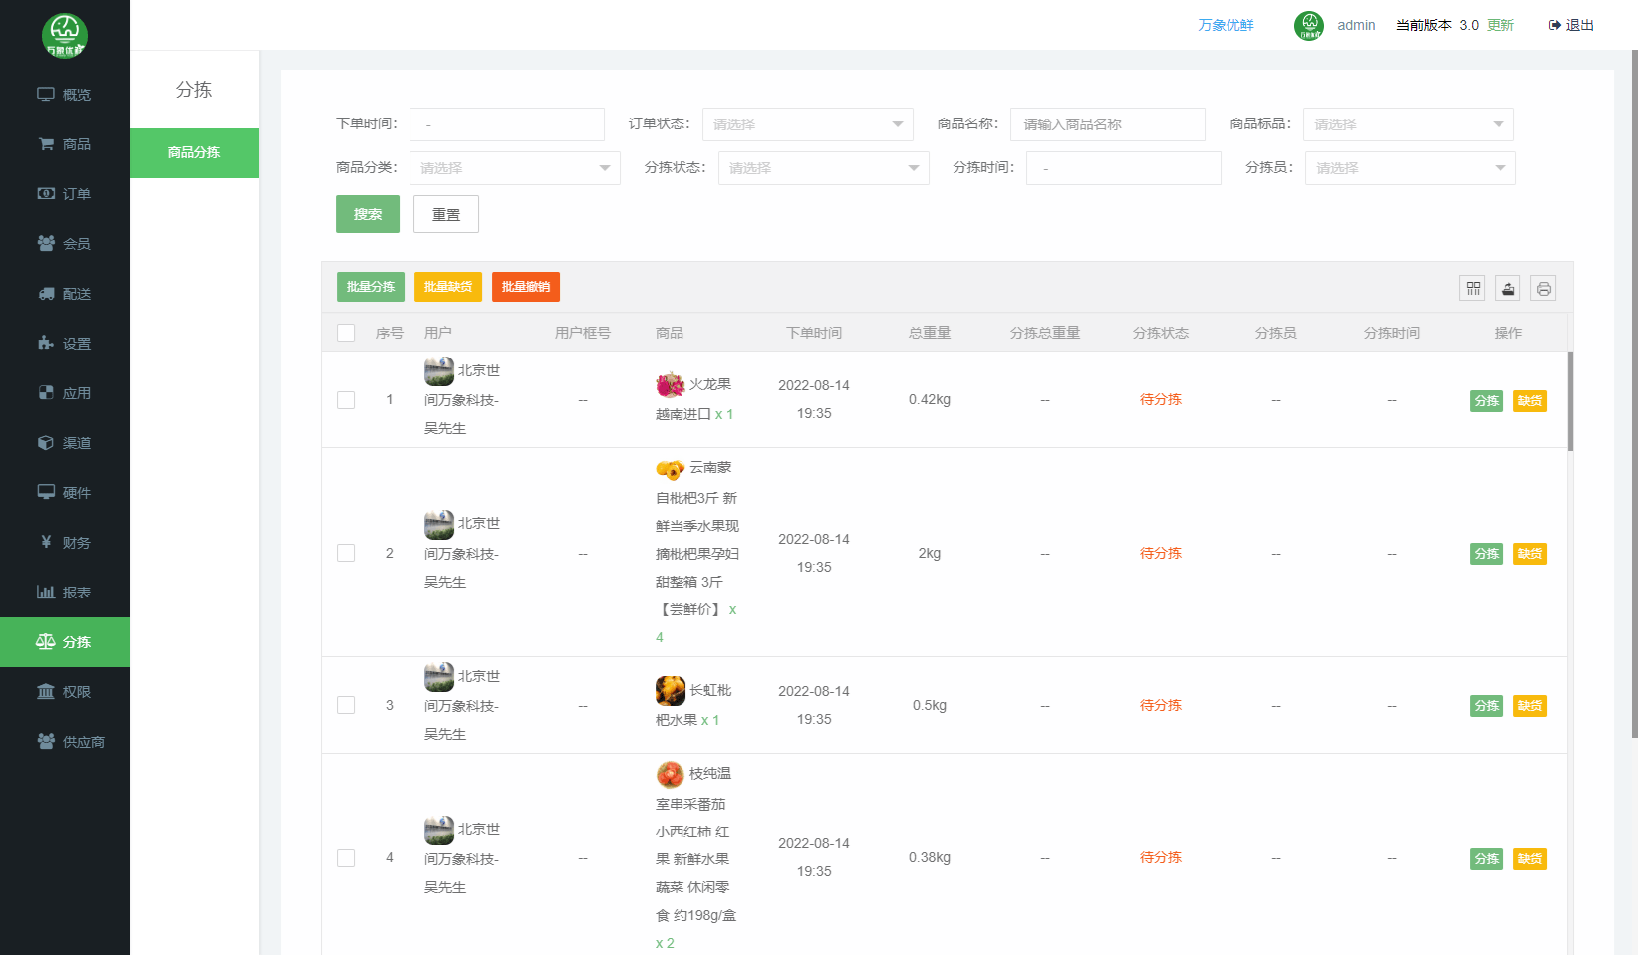Toggle the select-all checkbox in table header
Screen dimensions: 1638x955
point(346,333)
